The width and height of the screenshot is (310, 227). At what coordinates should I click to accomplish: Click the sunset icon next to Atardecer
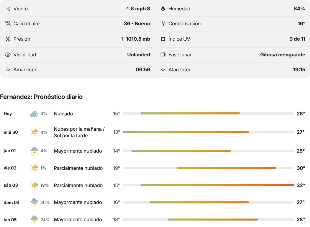(163, 70)
